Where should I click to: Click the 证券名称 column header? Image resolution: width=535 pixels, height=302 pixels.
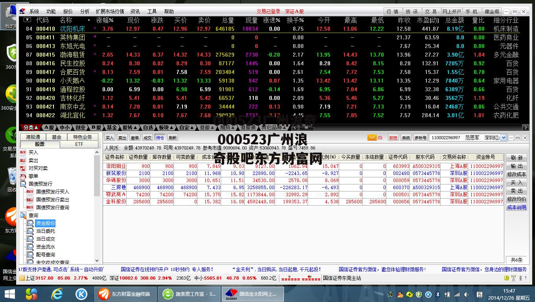[x=115, y=157]
